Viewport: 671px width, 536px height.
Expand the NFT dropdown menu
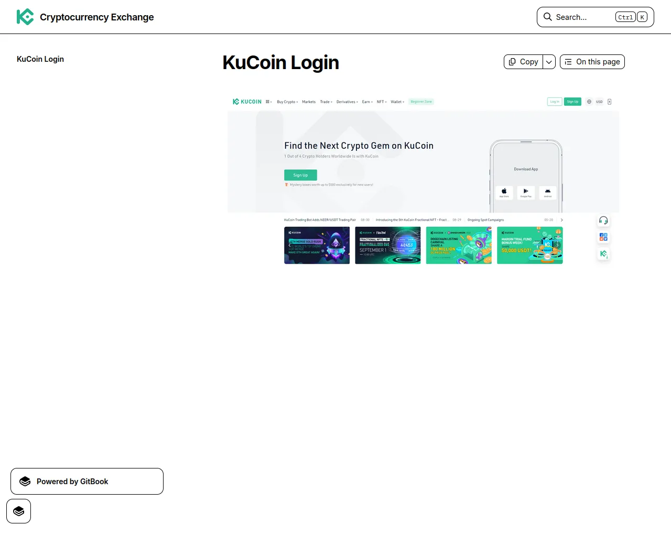coord(382,102)
